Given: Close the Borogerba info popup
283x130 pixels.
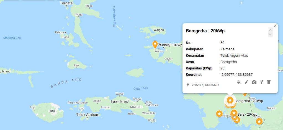Looking at the screenshot, I should click(275, 26).
